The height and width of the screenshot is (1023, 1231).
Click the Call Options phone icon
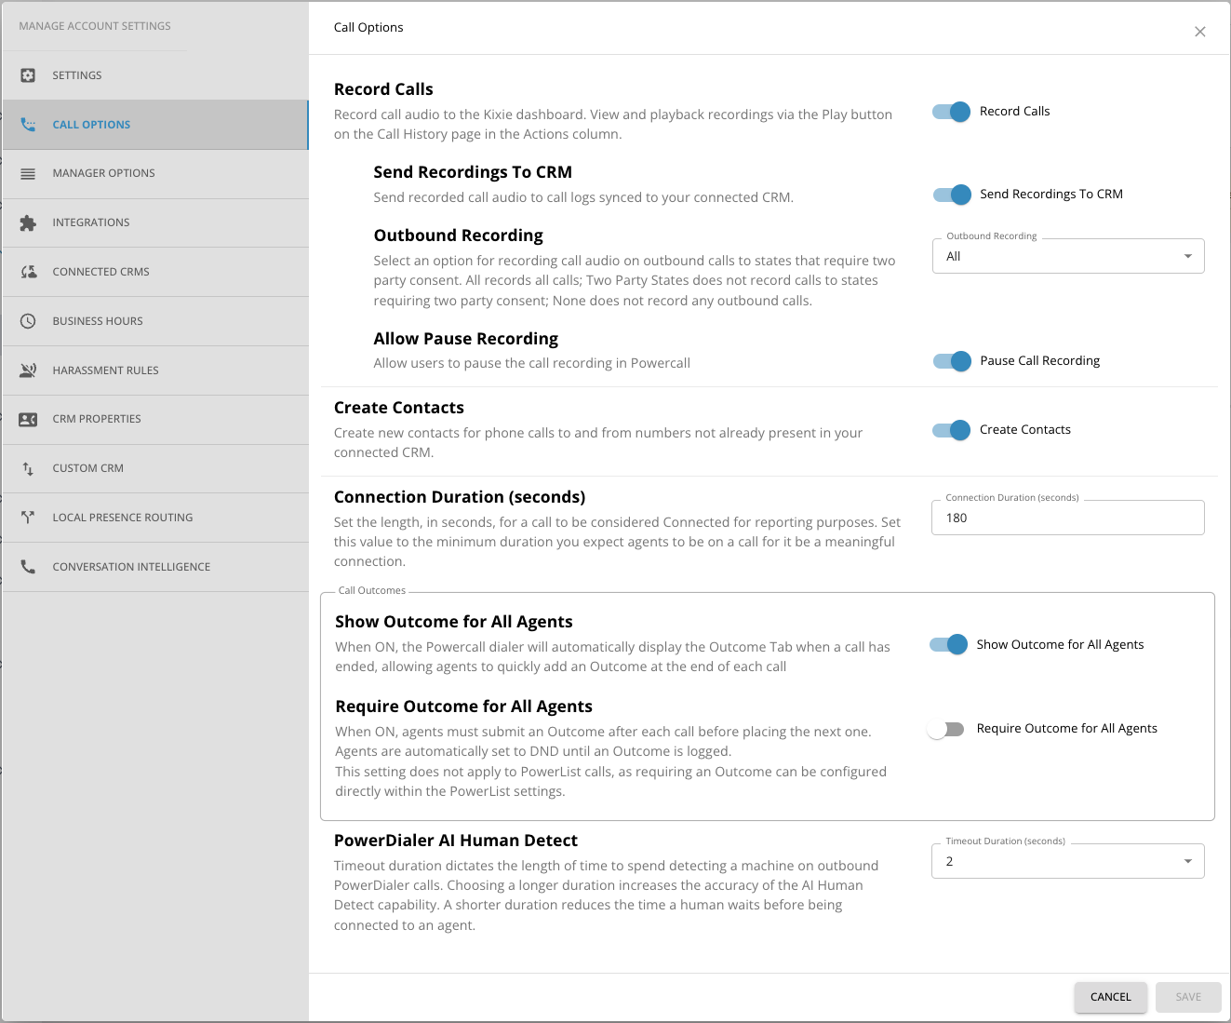click(28, 125)
